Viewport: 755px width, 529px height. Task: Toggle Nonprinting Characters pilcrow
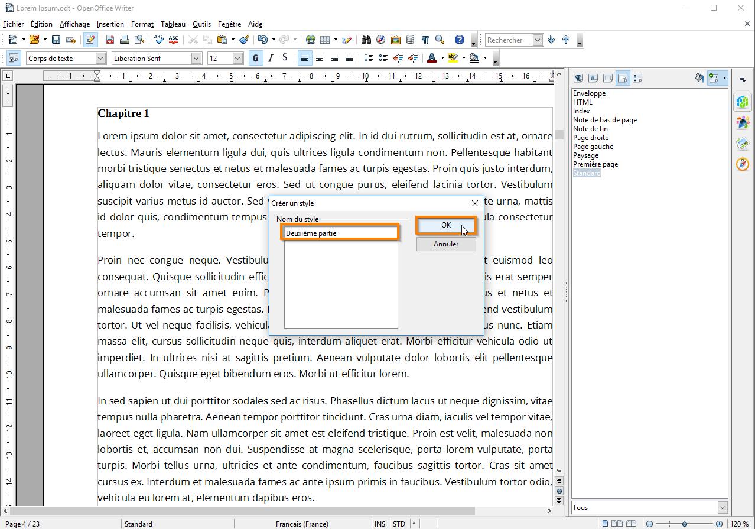(x=425, y=40)
